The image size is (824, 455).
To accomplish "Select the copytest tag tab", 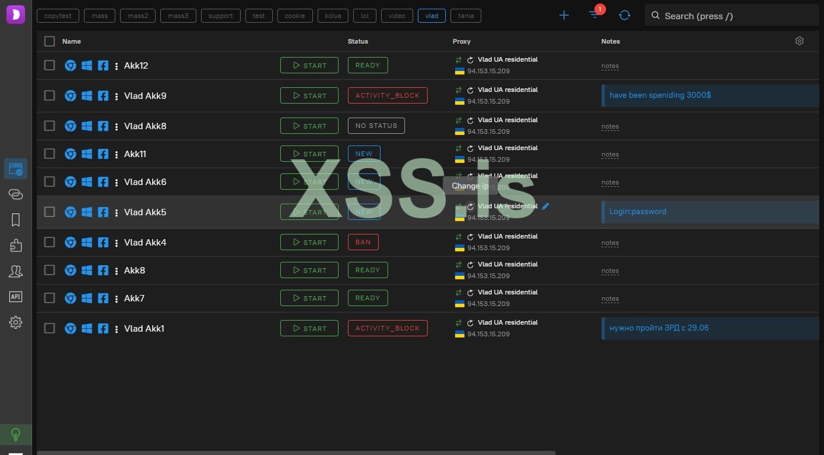I will pyautogui.click(x=58, y=16).
